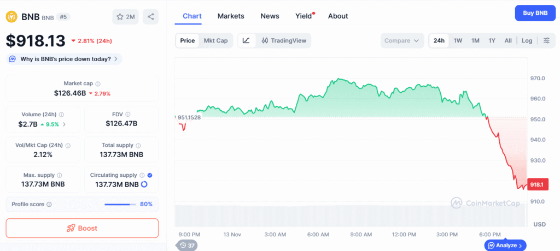
Task: Expand Why is BNB's price down today
Action: tap(65, 59)
